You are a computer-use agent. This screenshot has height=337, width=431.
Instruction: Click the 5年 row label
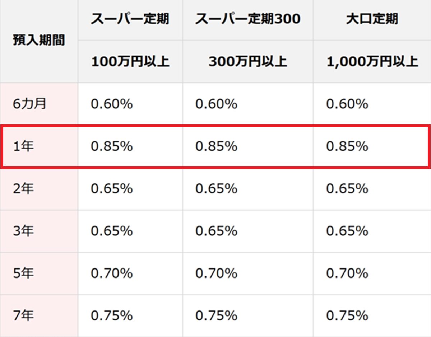point(23,273)
